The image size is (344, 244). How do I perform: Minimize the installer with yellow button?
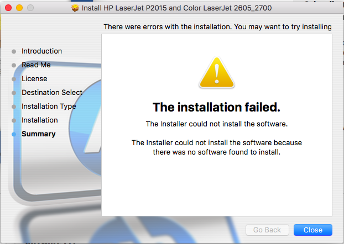tap(19, 8)
